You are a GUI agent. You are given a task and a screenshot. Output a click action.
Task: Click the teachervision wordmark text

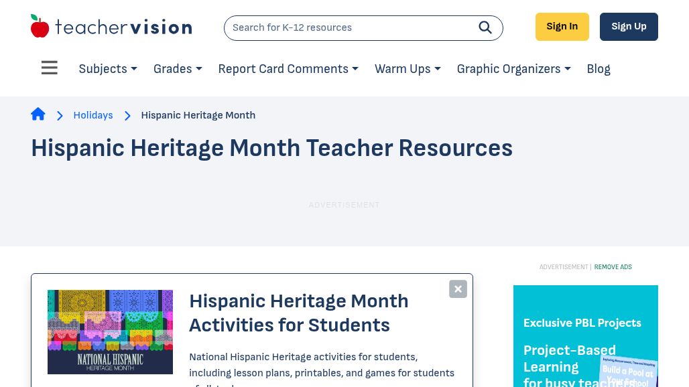tap(123, 27)
